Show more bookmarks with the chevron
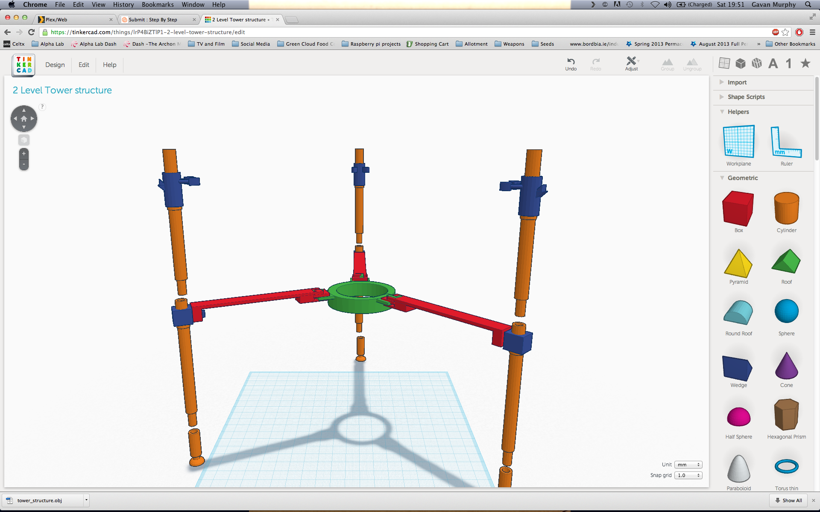Screen dimensions: 820x512 point(758,44)
